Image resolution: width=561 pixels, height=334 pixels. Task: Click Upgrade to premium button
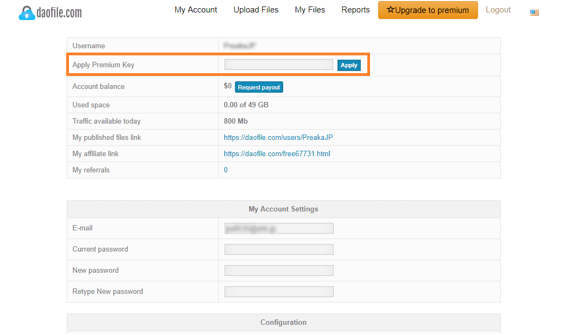(428, 10)
